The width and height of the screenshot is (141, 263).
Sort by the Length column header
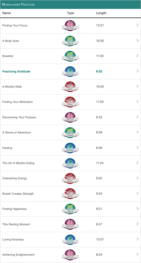[x=101, y=13]
